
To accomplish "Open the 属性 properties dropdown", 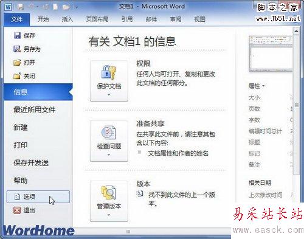I will click(257, 86).
